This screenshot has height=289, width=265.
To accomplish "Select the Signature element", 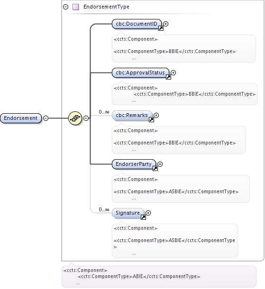I will (128, 213).
